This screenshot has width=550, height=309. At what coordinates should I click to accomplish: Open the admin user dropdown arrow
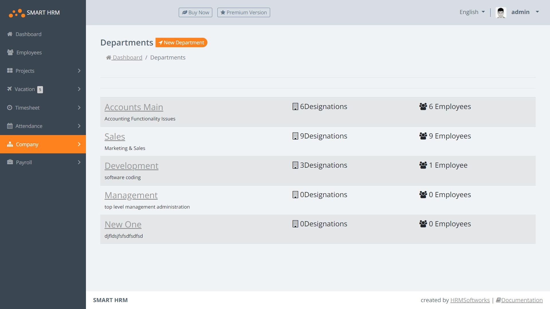pyautogui.click(x=537, y=12)
